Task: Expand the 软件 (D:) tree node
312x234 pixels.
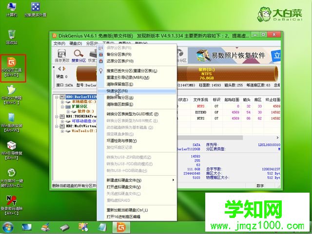Action: pyautogui.click(x=68, y=111)
